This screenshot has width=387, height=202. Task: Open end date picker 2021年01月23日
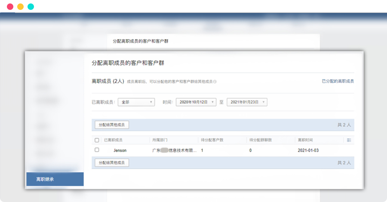click(x=247, y=102)
